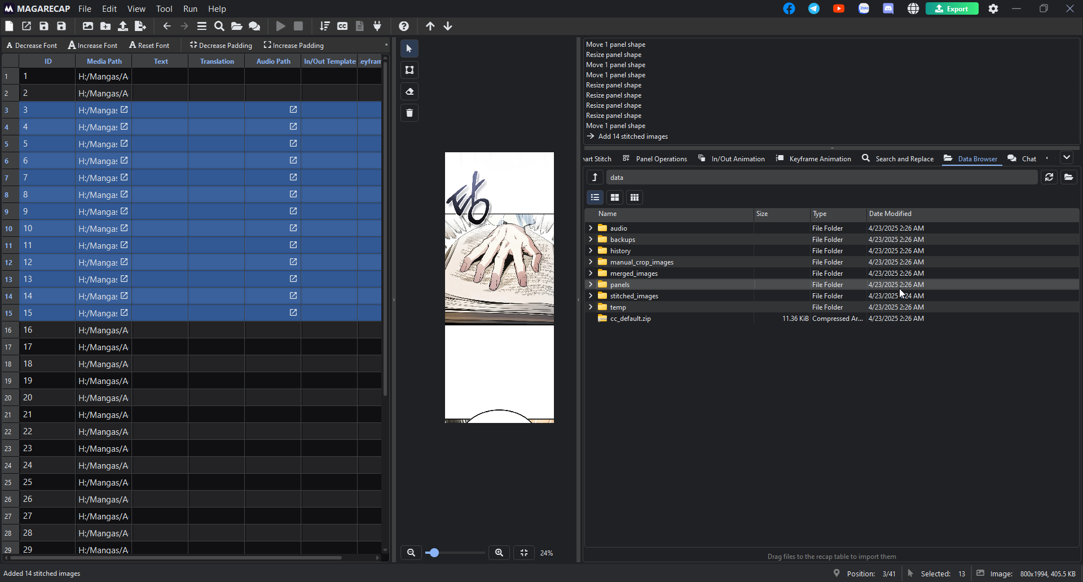
Task: Click the Export button
Action: [x=952, y=8]
